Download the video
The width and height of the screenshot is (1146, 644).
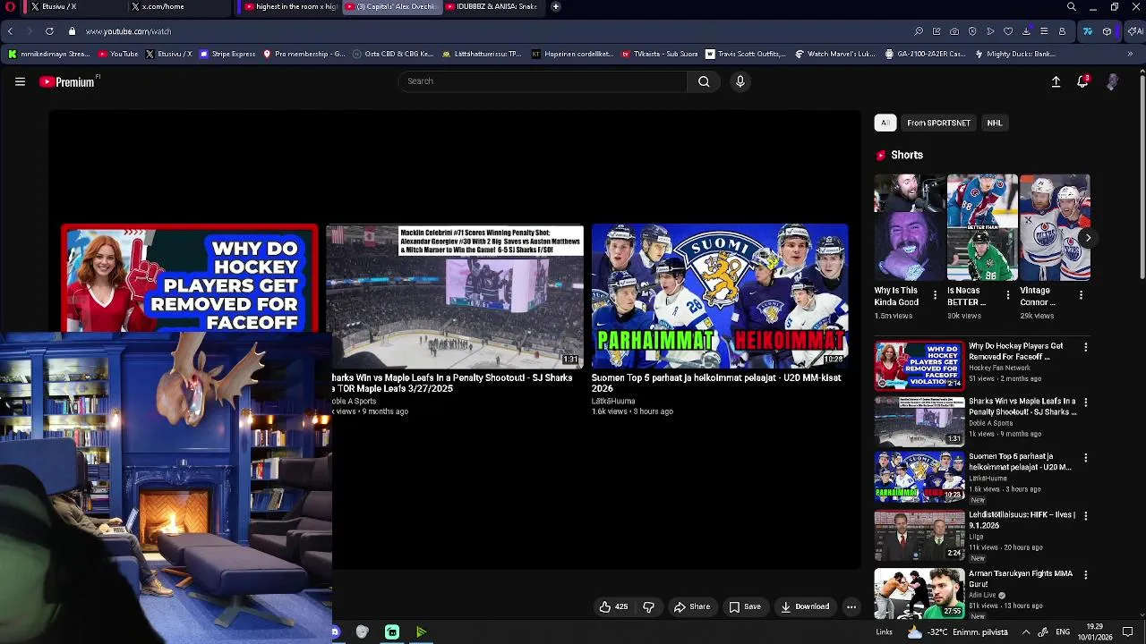(804, 606)
